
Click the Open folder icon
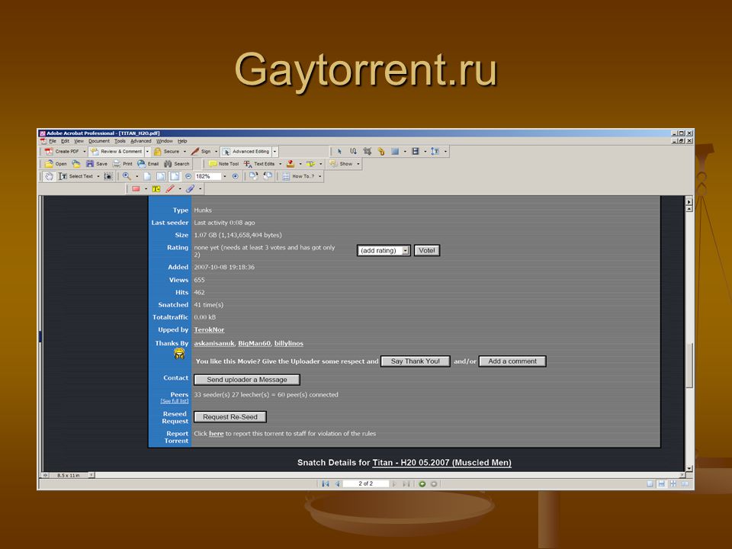click(49, 164)
